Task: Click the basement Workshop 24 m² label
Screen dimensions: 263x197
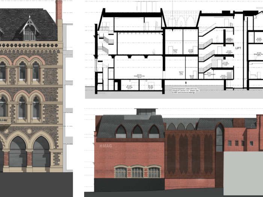Action: 129,87
